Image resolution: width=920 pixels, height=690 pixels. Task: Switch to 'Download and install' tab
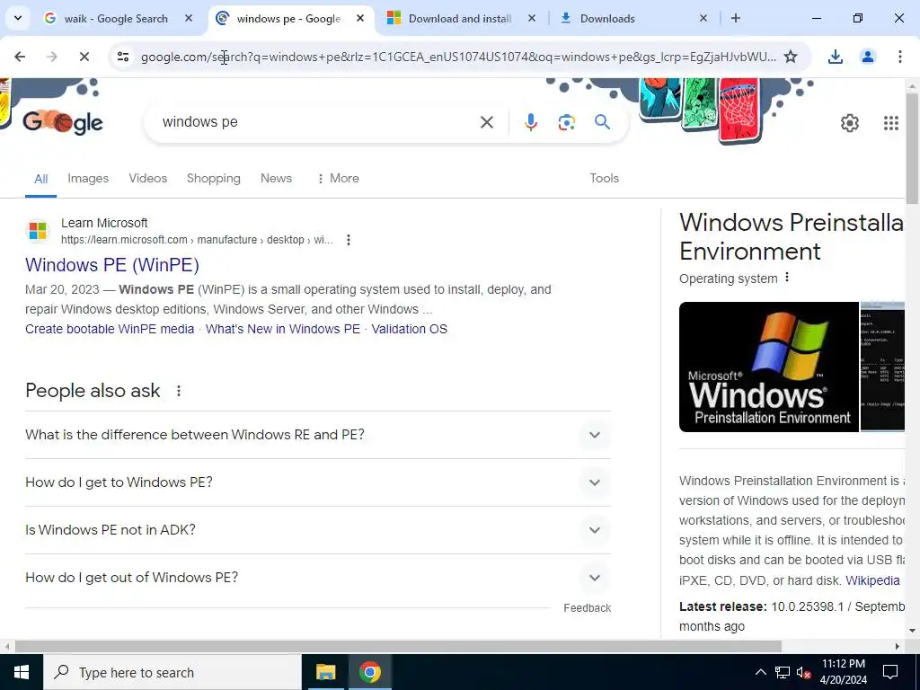pyautogui.click(x=460, y=18)
